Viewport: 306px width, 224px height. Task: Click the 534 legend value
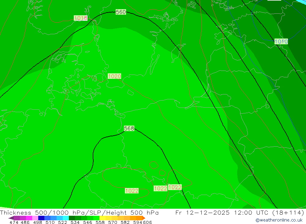click(x=75, y=222)
